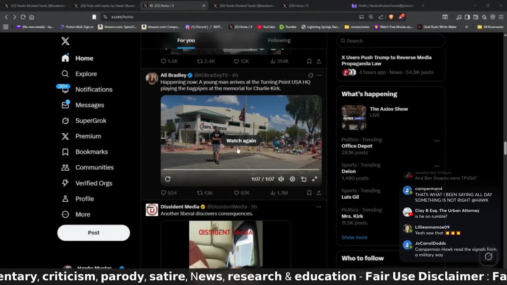Image resolution: width=507 pixels, height=285 pixels.
Task: Open Explore from the sidebar
Action: point(79,74)
